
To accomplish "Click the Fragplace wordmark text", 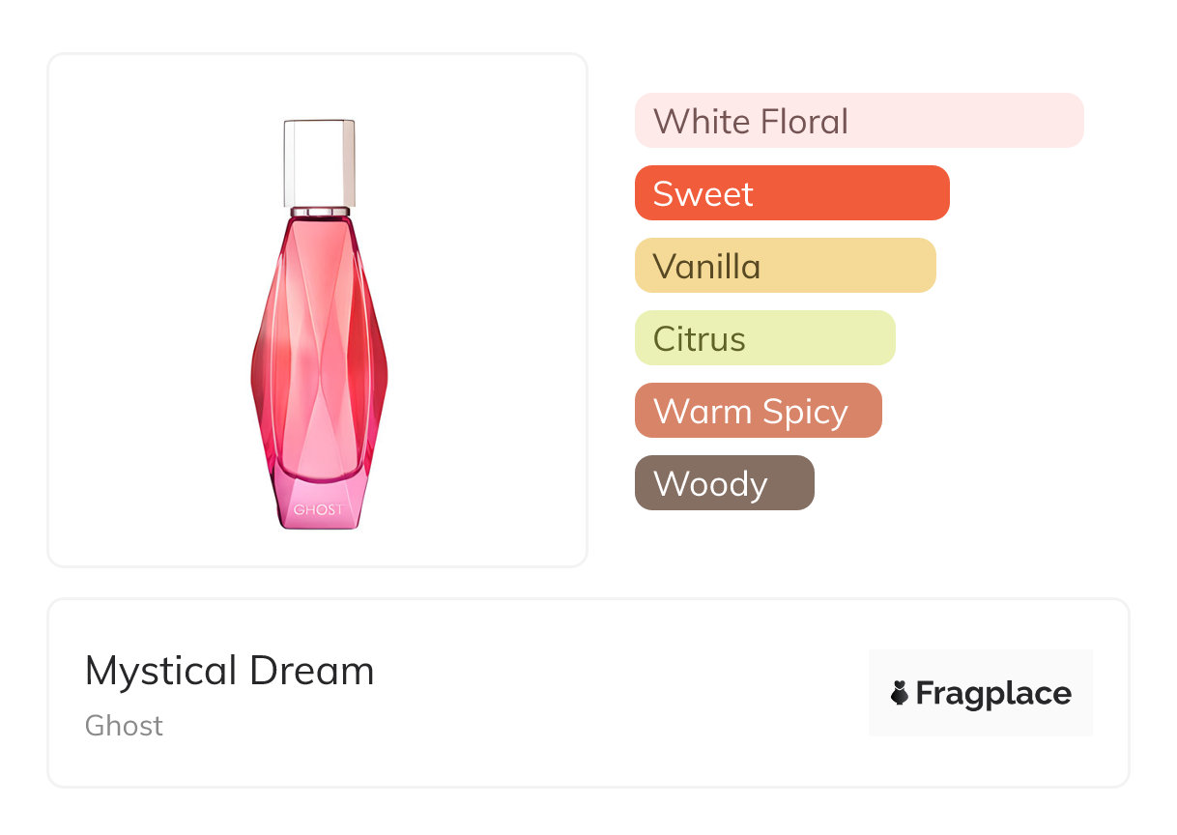I will click(993, 693).
